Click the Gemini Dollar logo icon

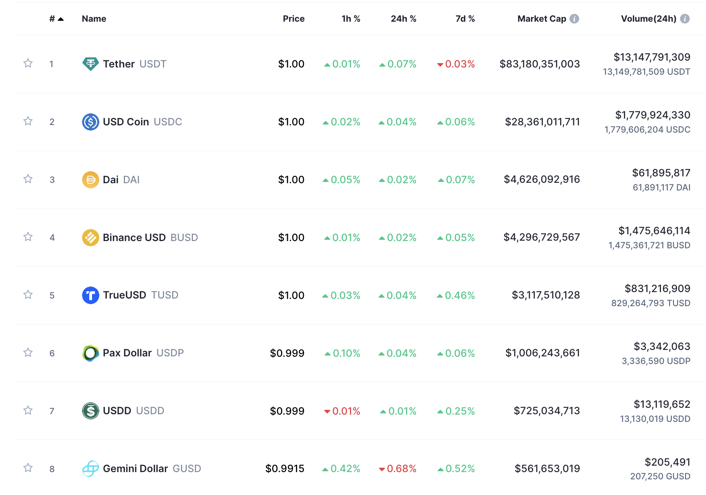[90, 468]
